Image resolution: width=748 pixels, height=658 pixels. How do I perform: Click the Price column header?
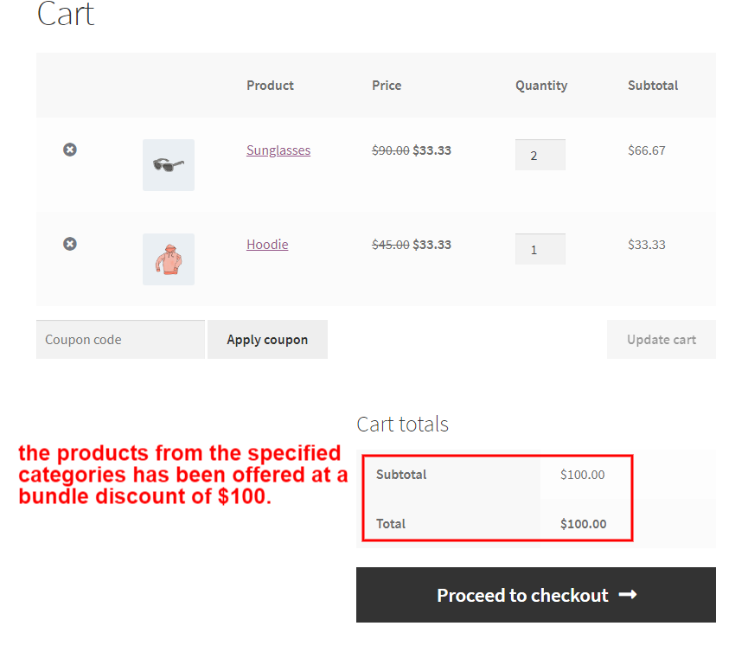click(x=387, y=85)
